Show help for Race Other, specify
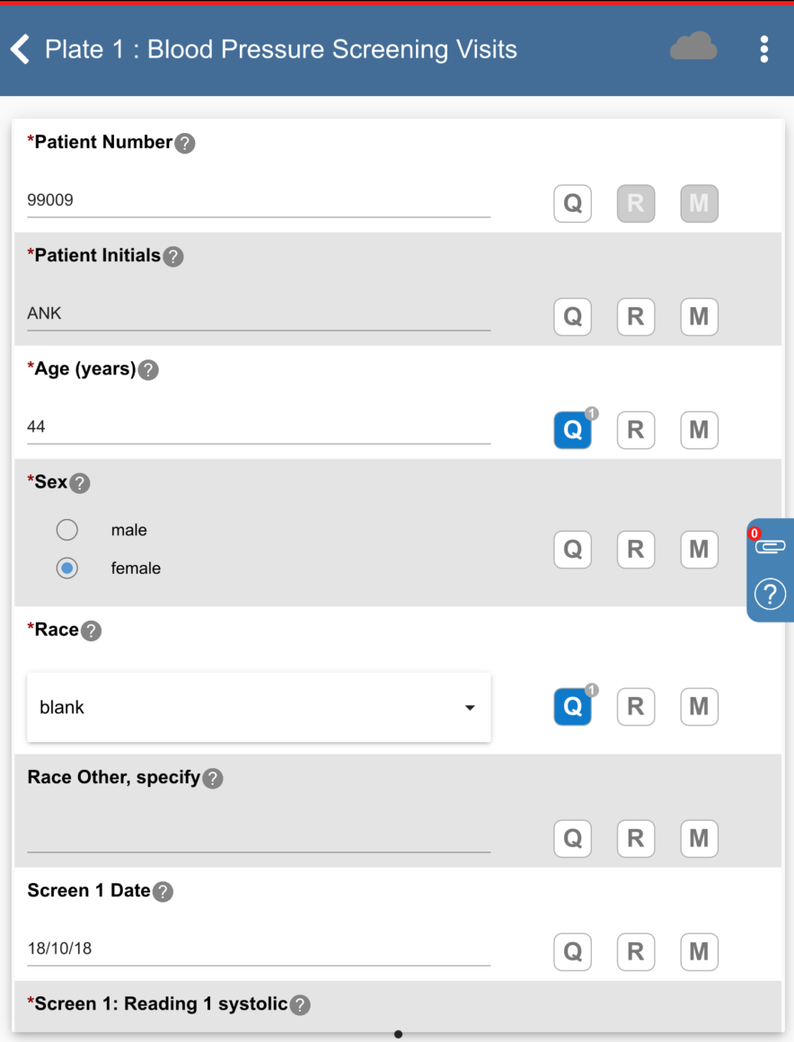This screenshot has height=1042, width=794. coord(213,779)
